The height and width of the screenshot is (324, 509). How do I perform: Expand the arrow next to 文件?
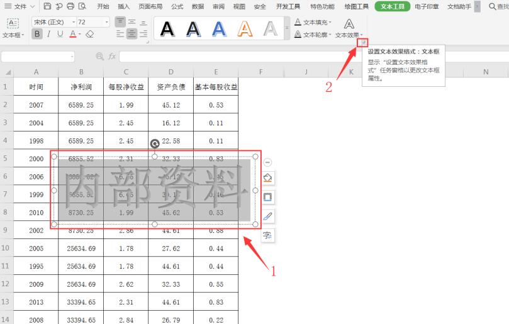click(32, 6)
